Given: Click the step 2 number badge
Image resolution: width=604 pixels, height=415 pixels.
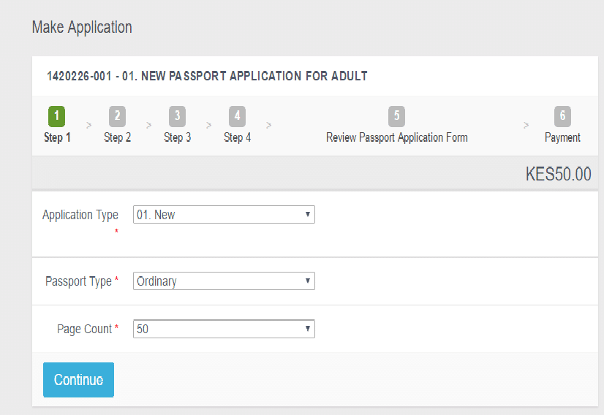Looking at the screenshot, I should click(x=117, y=116).
